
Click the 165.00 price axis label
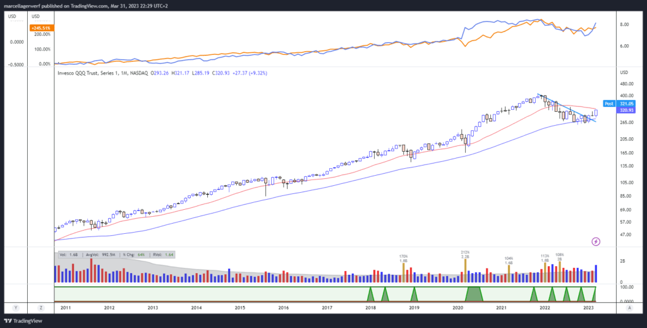point(627,153)
